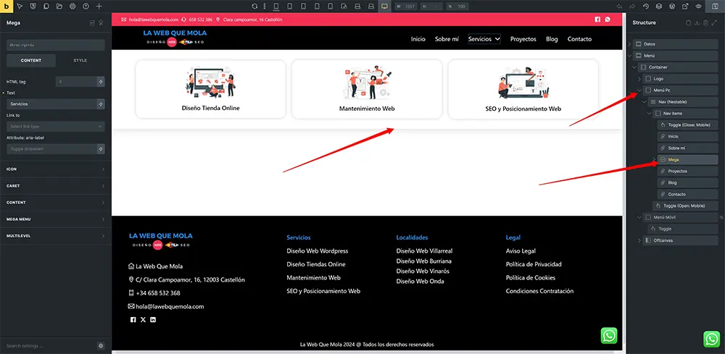Collapse the Menú Pc tree item
The height and width of the screenshot is (354, 725).
coord(639,90)
